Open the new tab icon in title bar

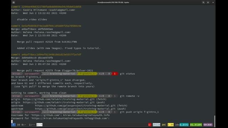click(x=14, y=2)
